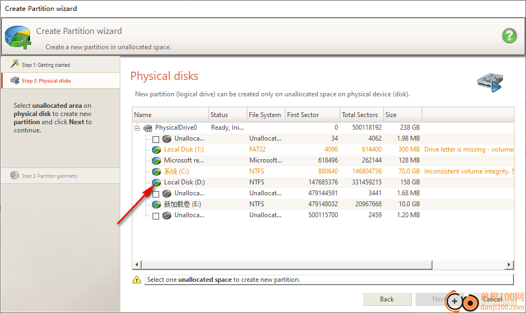Screen dimensions: 526x313
Task: Click the Local Disk (D:) volume icon
Action: click(x=156, y=182)
